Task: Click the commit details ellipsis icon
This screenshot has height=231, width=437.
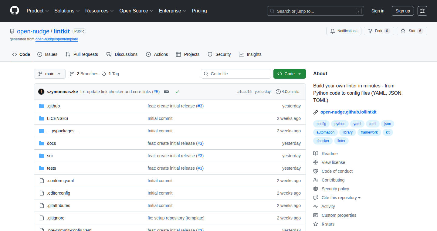Action: coord(166,92)
